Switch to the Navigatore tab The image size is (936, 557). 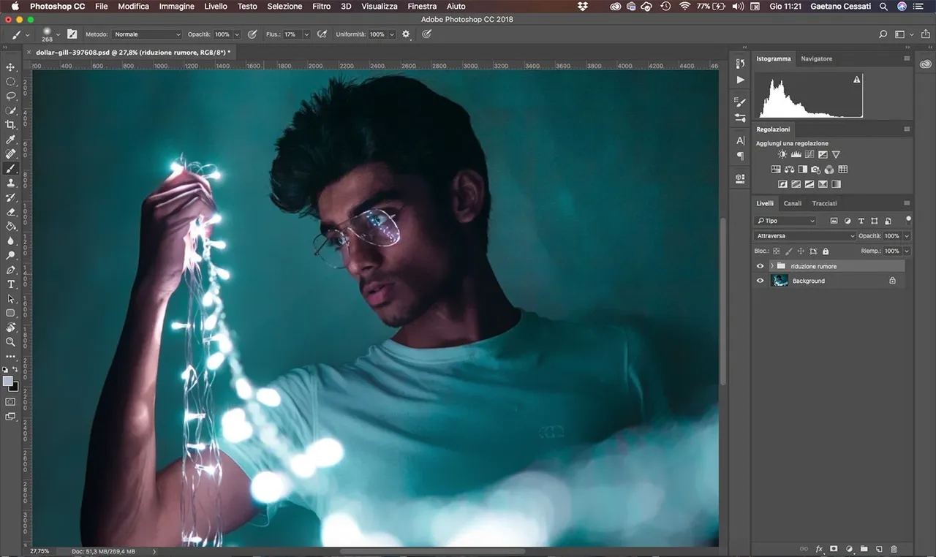coord(816,58)
